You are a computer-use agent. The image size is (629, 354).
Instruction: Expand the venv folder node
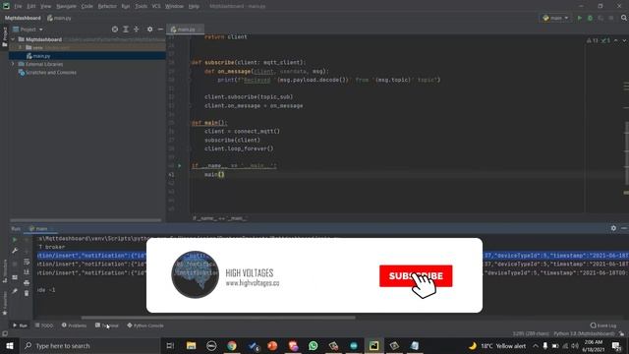click(x=20, y=47)
